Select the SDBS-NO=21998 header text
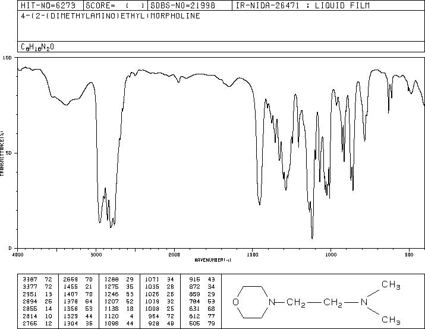This screenshot has width=425, height=329. tap(182, 5)
